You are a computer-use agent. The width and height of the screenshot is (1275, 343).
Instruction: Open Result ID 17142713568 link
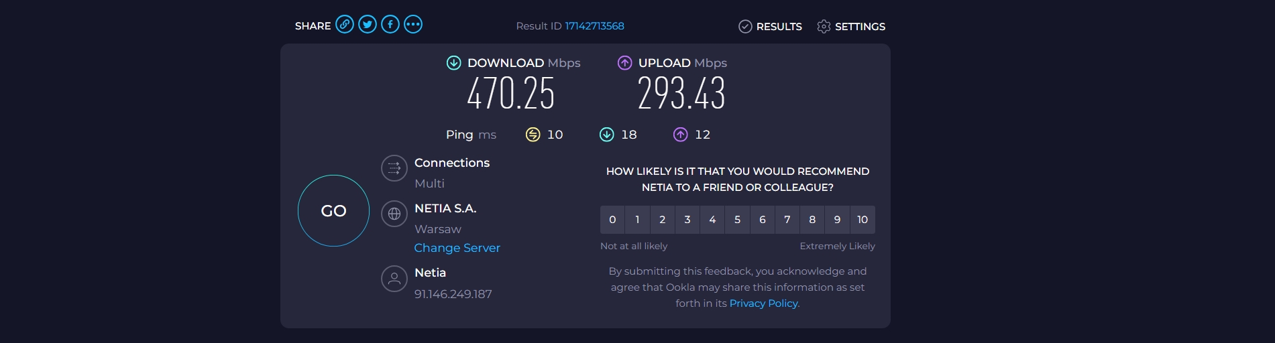point(594,26)
